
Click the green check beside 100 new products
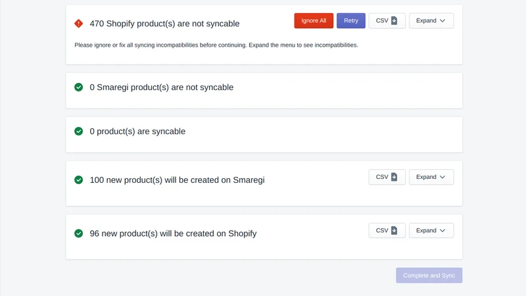tap(78, 180)
